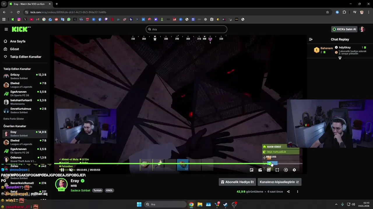
Task: Go to Kick logo homepage
Action: [x=21, y=29]
